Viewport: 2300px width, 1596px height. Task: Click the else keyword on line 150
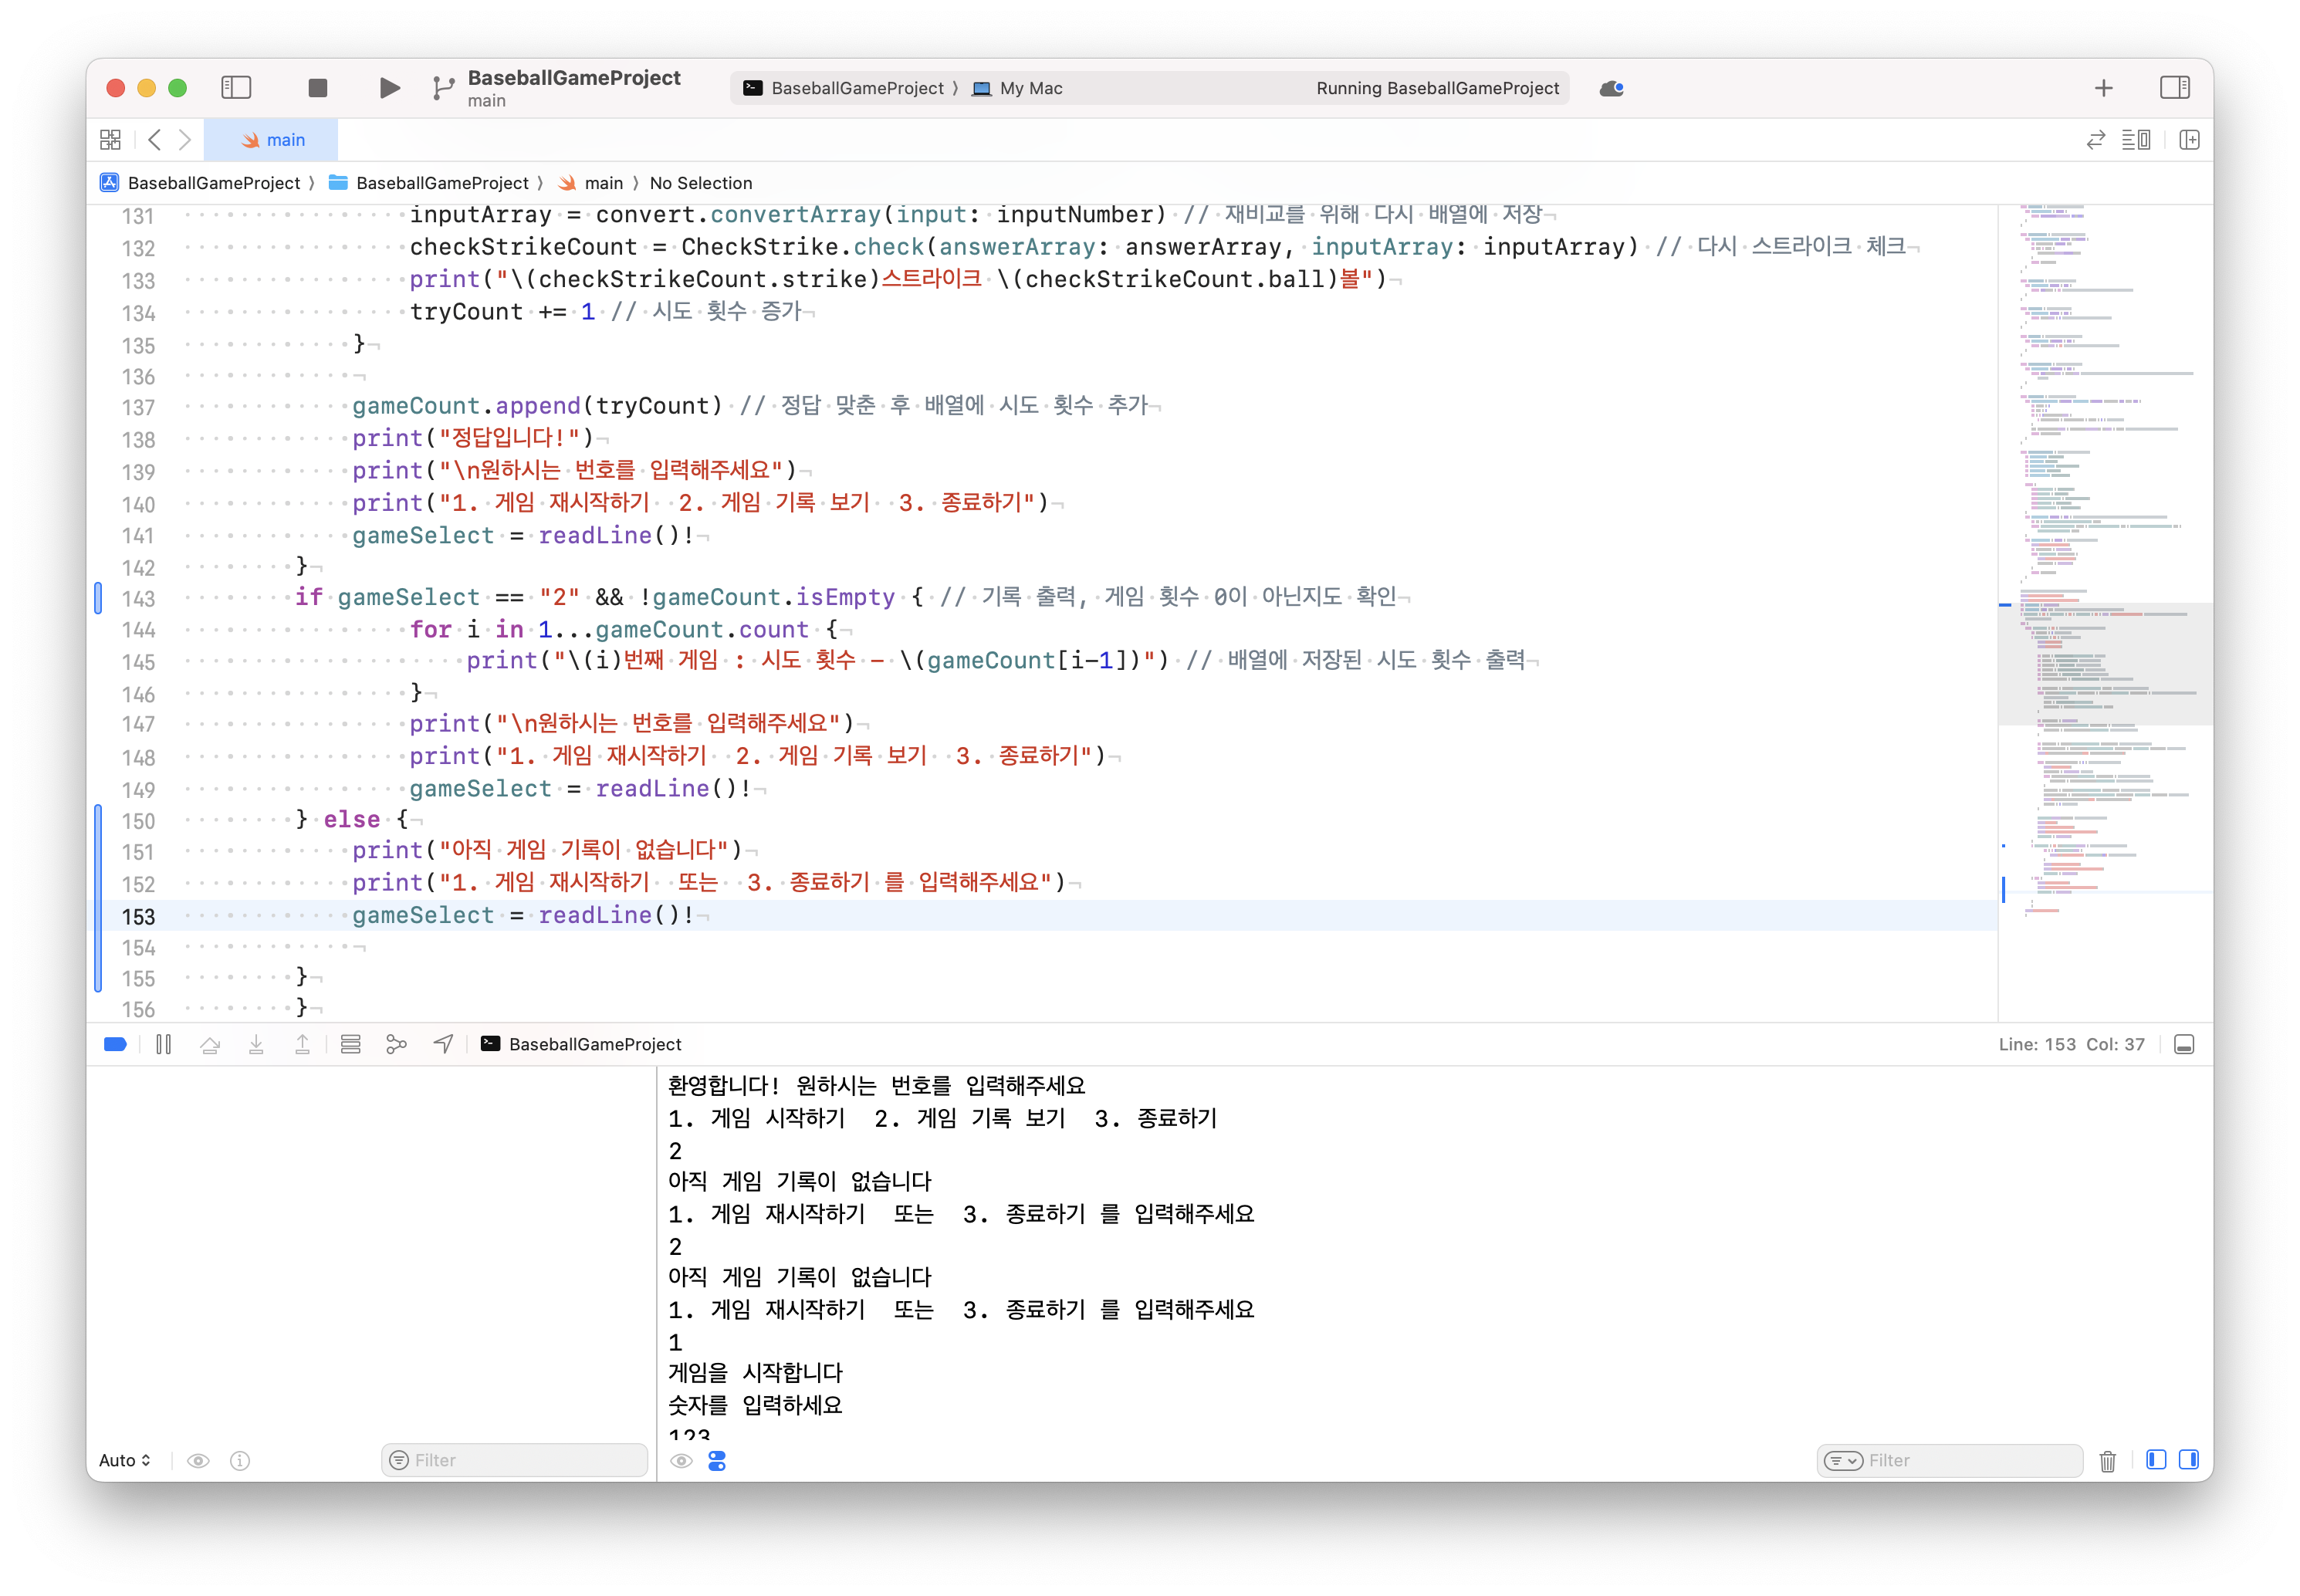click(x=351, y=820)
